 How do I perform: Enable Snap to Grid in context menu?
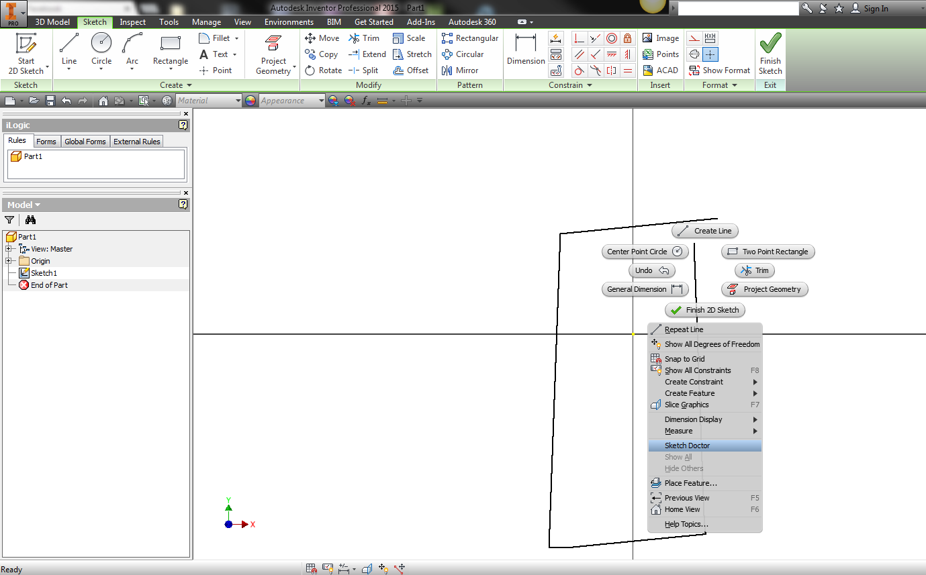pos(684,358)
